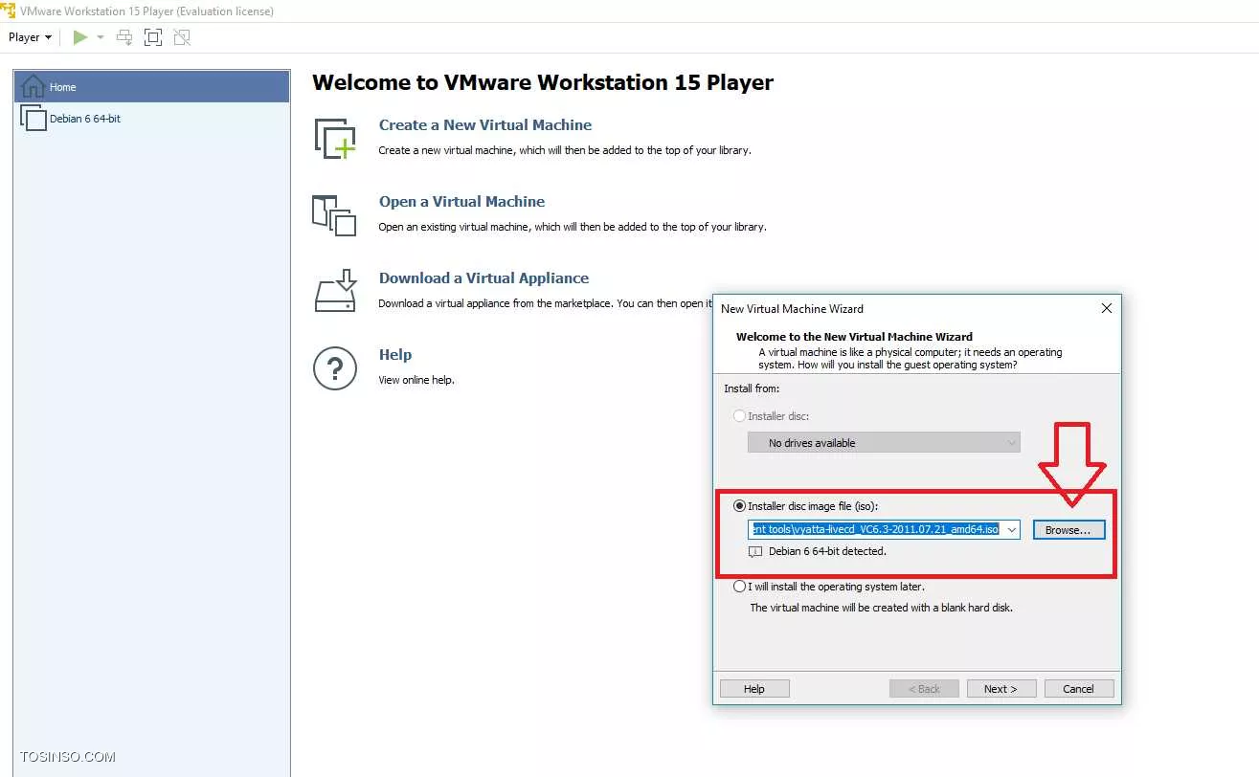1259x777 pixels.
Task: Expand the power options dropdown arrow
Action: point(100,37)
